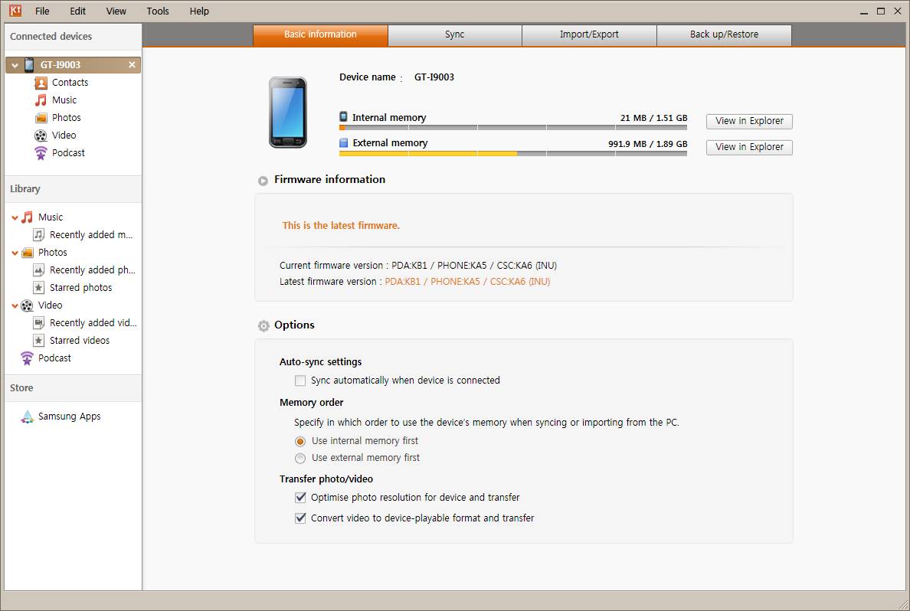Click the Library Music note icon
The width and height of the screenshot is (910, 611).
28,217
